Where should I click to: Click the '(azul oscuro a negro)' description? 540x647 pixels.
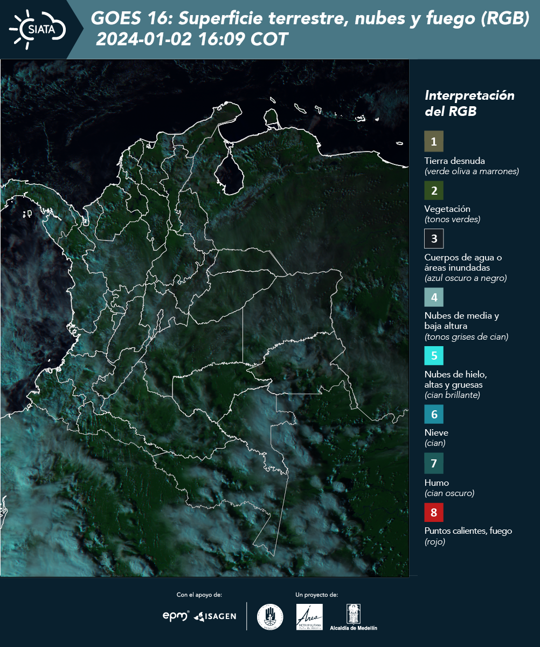466,278
